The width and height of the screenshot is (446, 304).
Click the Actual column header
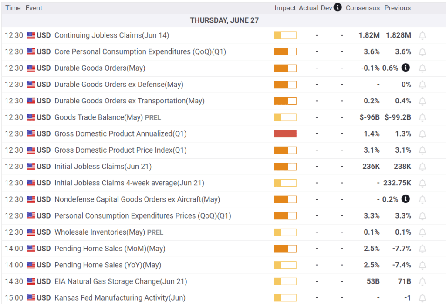coord(308,8)
